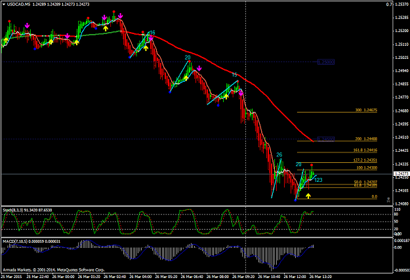Viewport: 410px width, 280px height.
Task: Click the USDCAD,M5 chart title
Action: click(x=18, y=4)
